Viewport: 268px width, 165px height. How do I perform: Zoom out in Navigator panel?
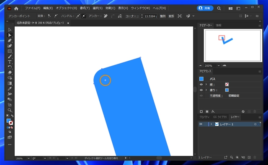[x=201, y=65]
